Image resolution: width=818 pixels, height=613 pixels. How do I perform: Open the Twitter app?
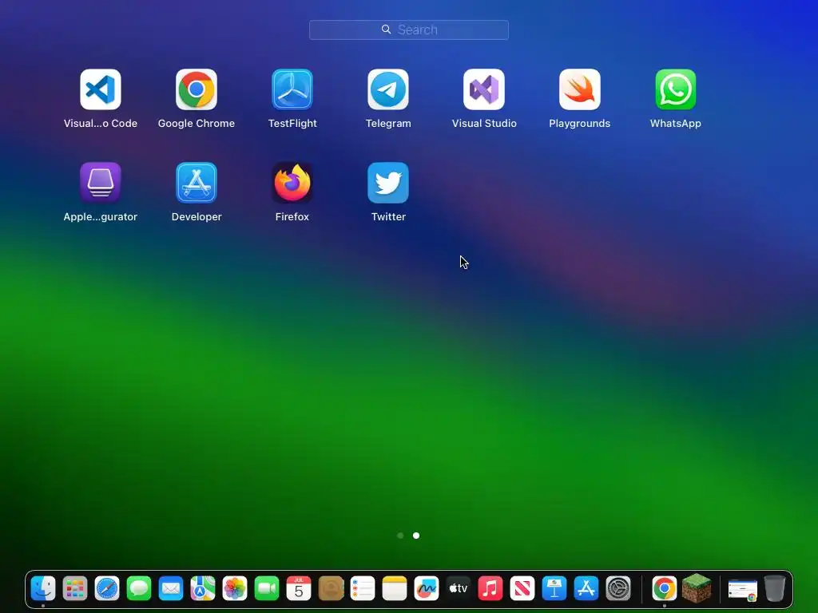[x=388, y=183]
